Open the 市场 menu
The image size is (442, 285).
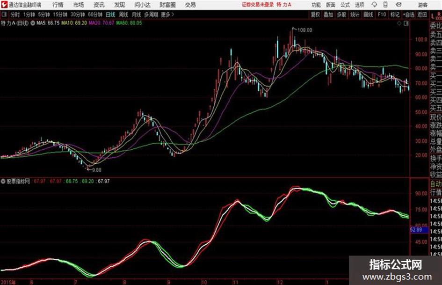tap(79, 5)
